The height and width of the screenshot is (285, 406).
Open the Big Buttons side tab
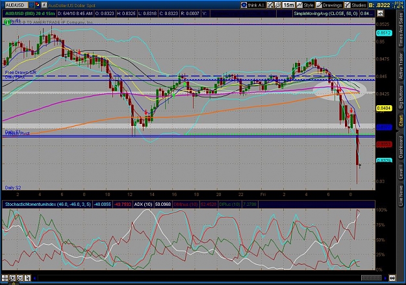point(401,97)
